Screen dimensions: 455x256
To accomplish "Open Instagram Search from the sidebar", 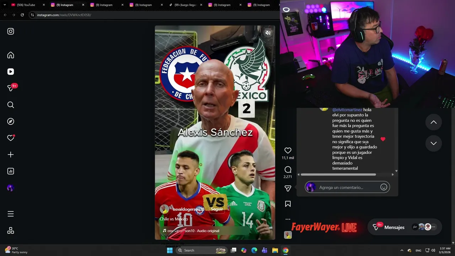I will click(11, 105).
